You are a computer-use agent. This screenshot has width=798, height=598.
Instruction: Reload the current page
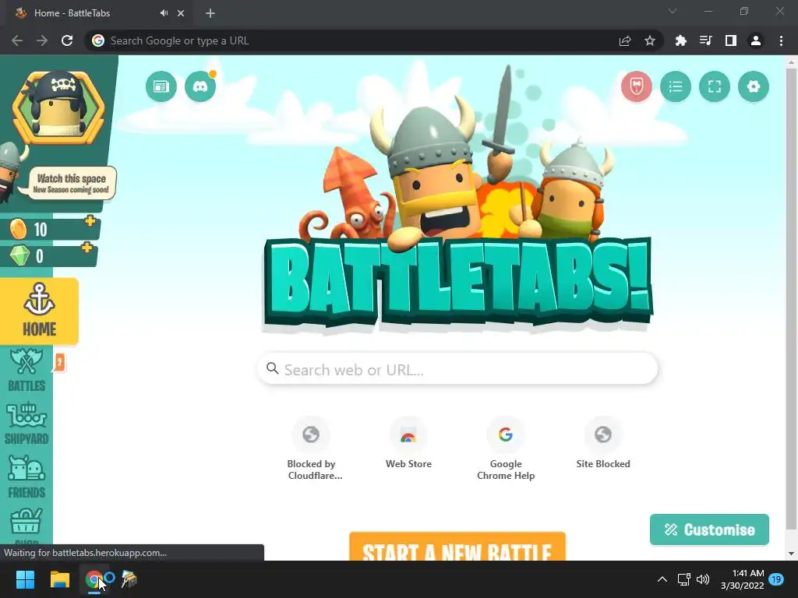(67, 40)
